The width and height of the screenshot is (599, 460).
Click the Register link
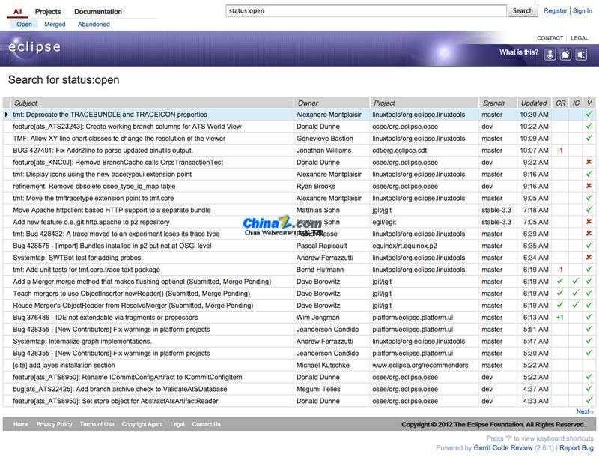(x=555, y=11)
